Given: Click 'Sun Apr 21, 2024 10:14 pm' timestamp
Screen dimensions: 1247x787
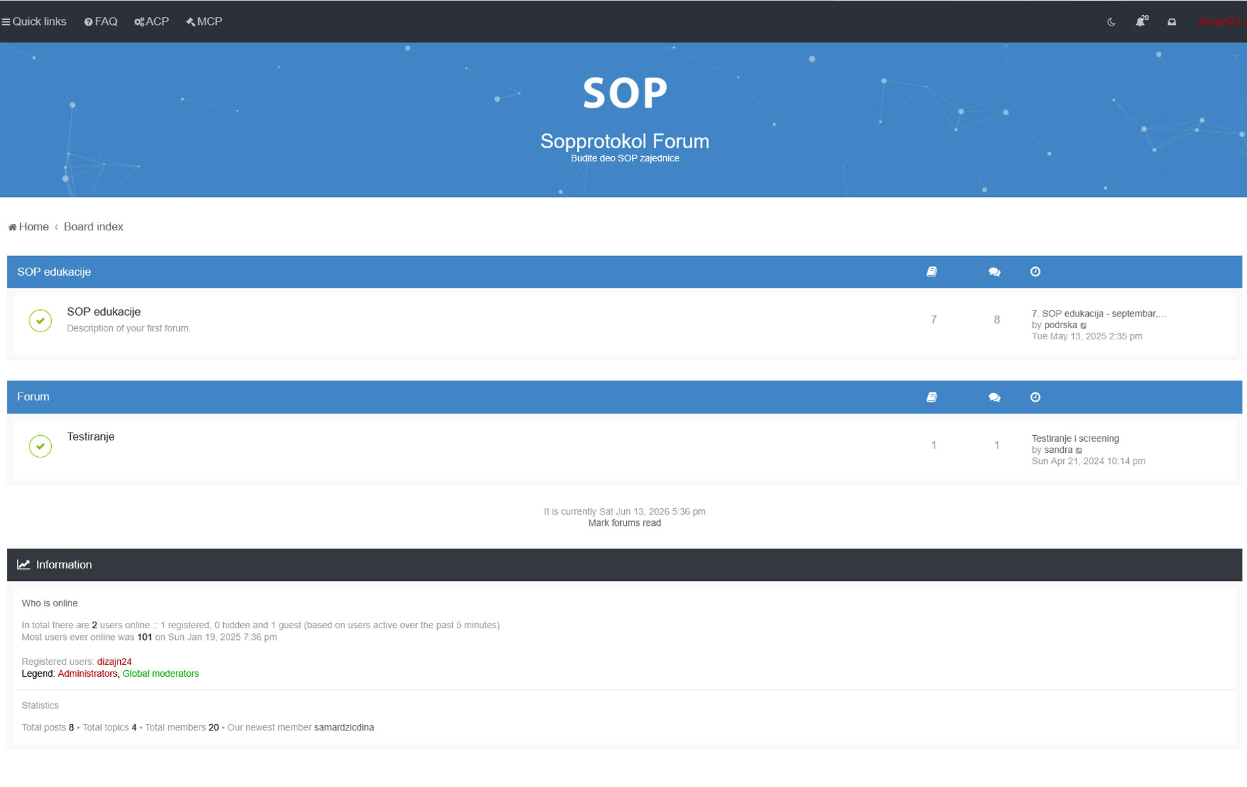Looking at the screenshot, I should 1088,461.
